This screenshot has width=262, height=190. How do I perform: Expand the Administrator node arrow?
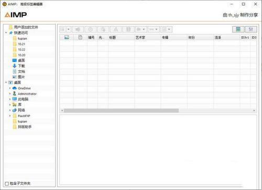(x=10, y=94)
